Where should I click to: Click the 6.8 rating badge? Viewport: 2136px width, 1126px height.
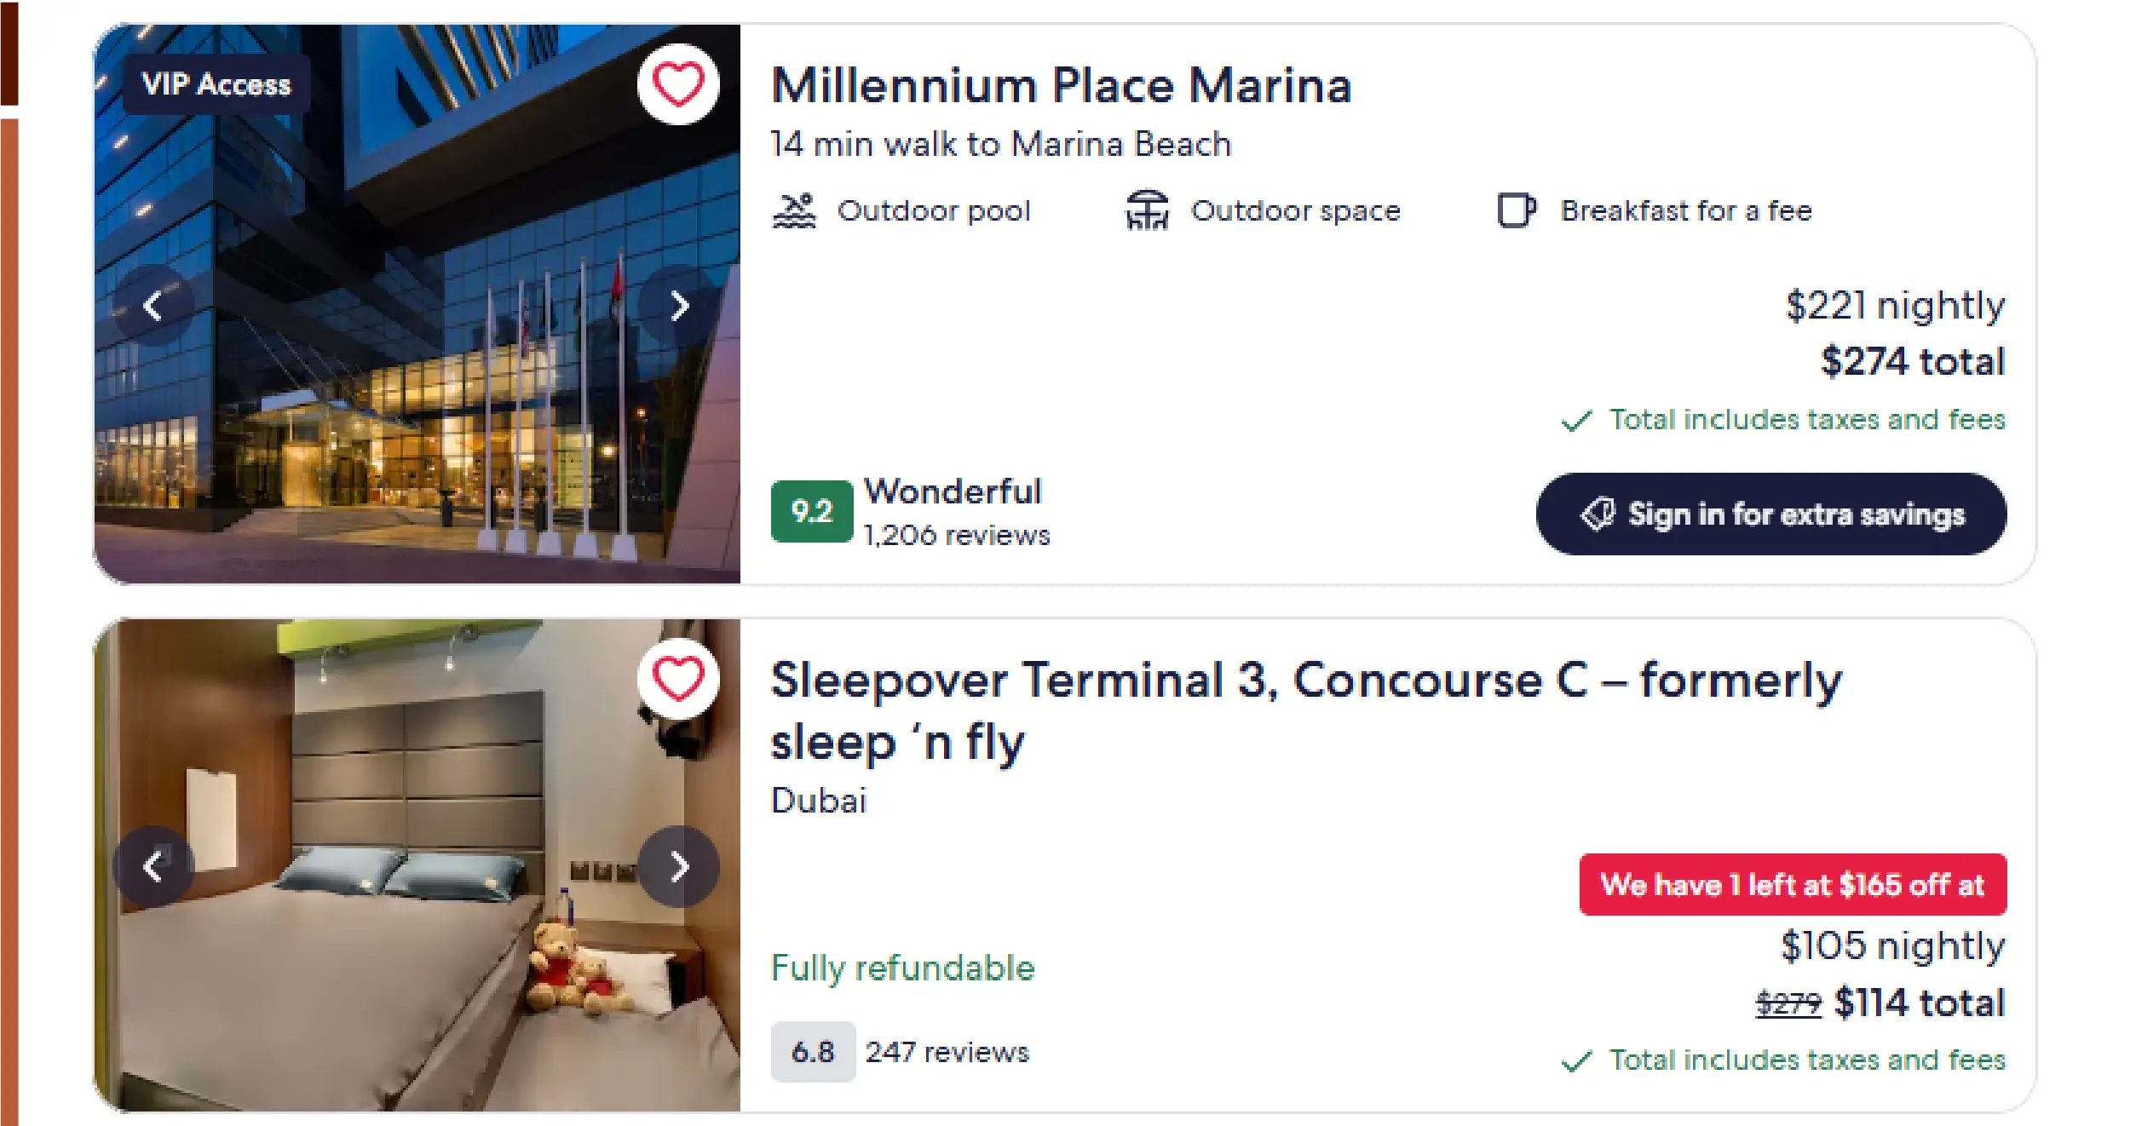point(812,1051)
